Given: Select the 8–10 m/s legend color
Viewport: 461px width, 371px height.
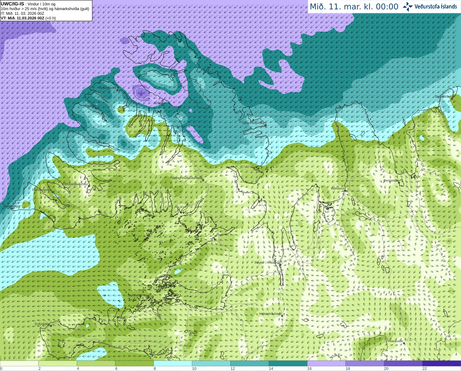Looking at the screenshot, I should click(173, 363).
